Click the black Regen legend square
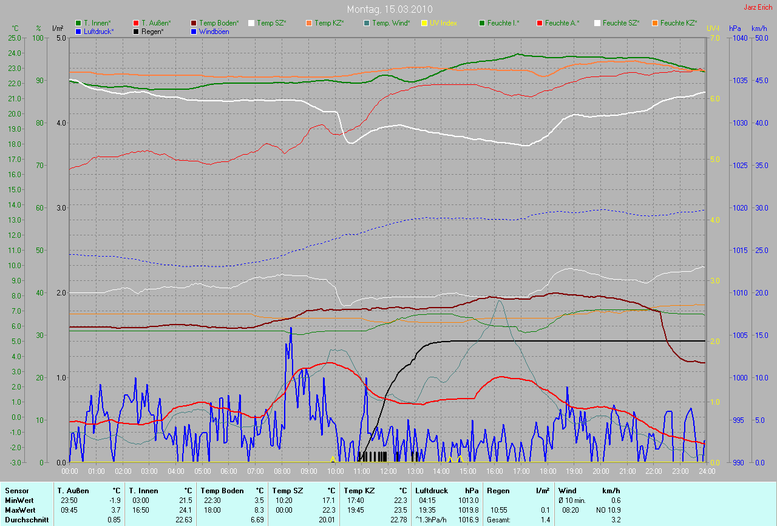 [x=136, y=32]
